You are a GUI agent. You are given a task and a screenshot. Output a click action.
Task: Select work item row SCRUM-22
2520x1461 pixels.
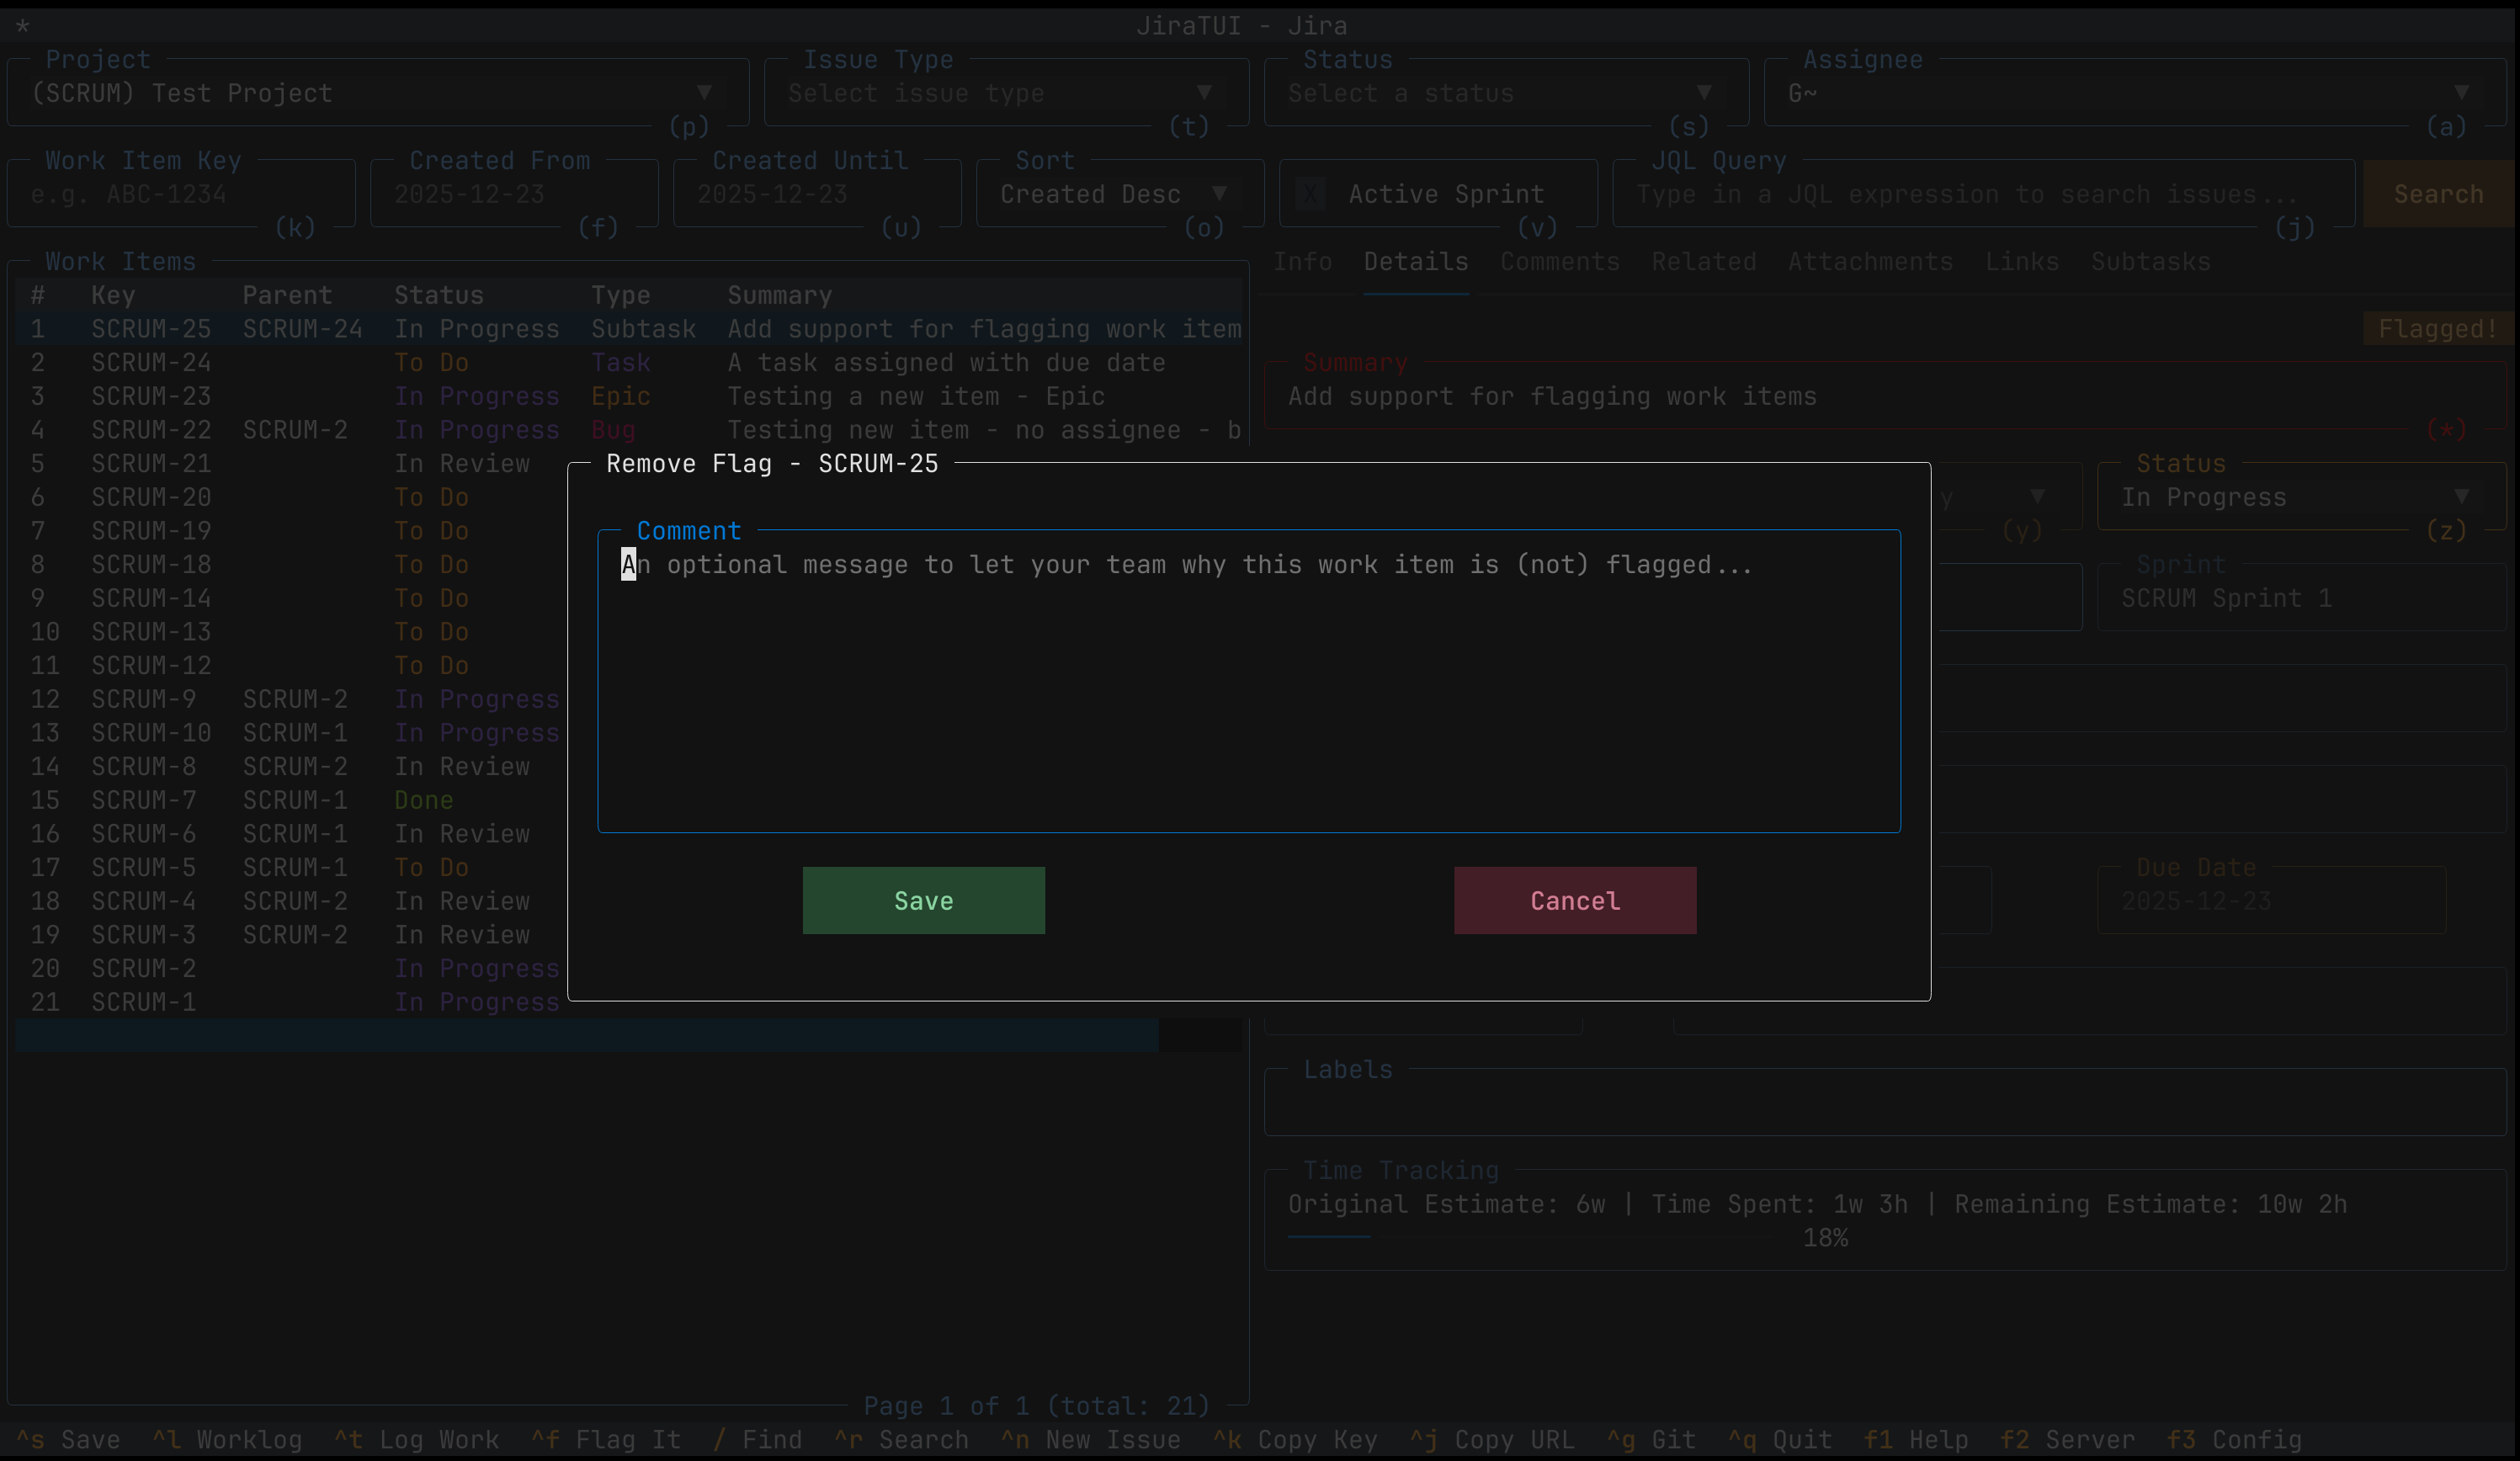coord(629,430)
